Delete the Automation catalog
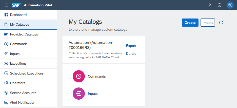Screen dimensions: 237x108 click(x=131, y=53)
